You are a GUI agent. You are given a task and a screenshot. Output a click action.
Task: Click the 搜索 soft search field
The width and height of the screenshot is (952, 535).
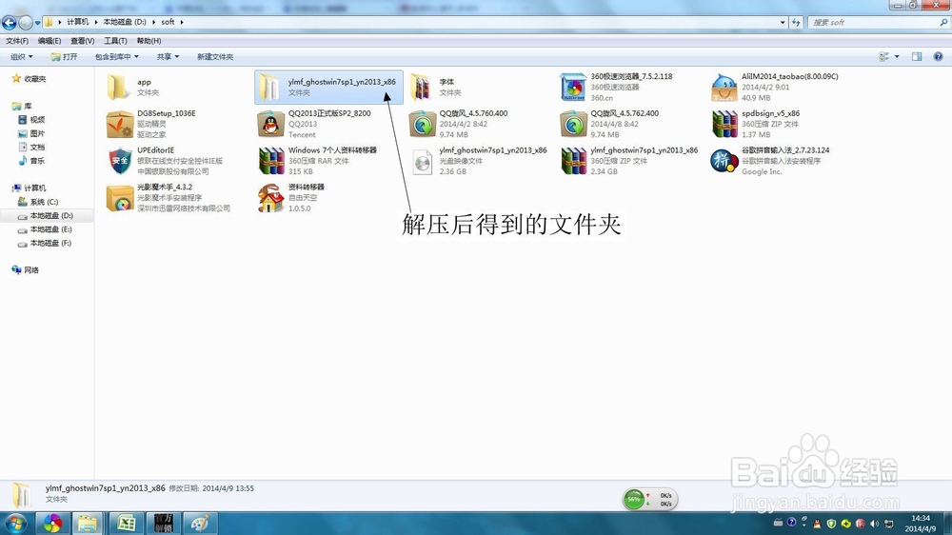[874, 22]
